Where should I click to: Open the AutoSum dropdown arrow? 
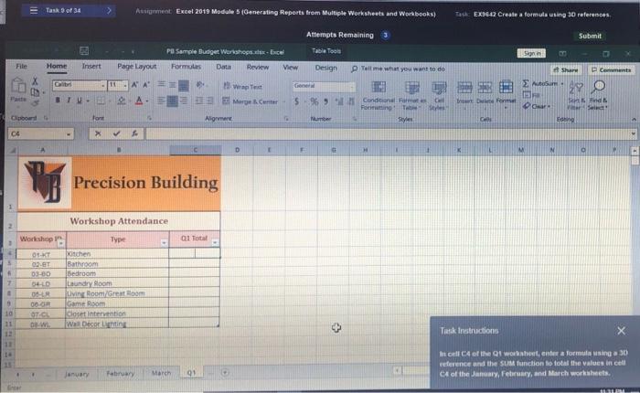pyautogui.click(x=562, y=84)
